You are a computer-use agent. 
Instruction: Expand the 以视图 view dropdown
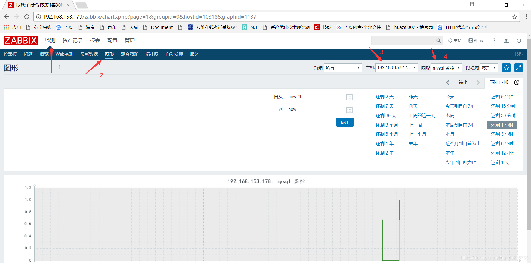pyautogui.click(x=489, y=68)
